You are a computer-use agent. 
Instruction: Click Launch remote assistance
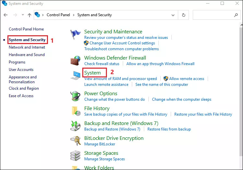coord(106,85)
